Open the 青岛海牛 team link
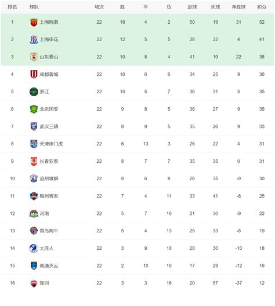Viewport: 275px width, 306px height. pyautogui.click(x=49, y=231)
